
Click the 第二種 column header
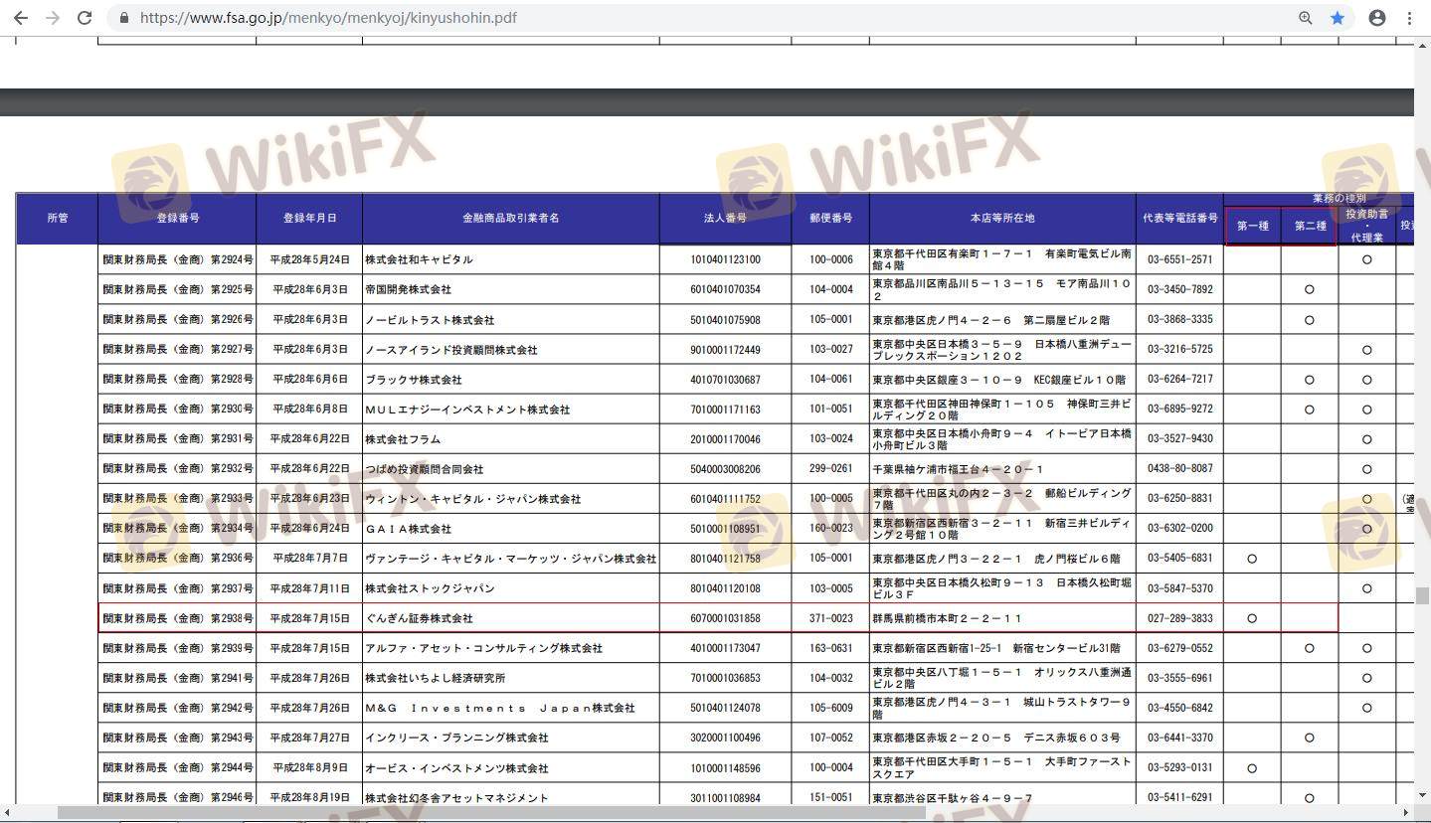click(1310, 226)
